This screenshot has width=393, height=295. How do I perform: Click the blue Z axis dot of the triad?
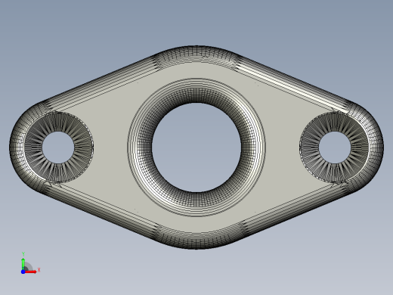pos(23,272)
